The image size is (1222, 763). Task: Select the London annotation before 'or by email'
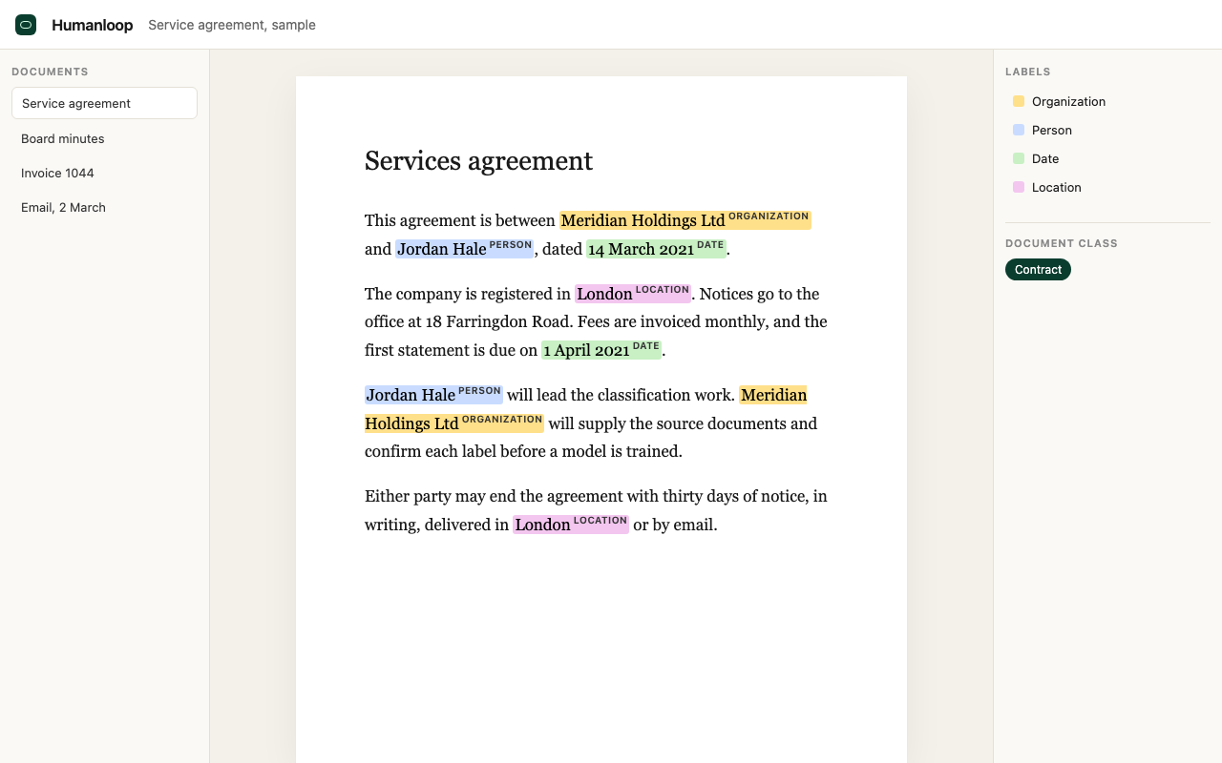tap(571, 525)
